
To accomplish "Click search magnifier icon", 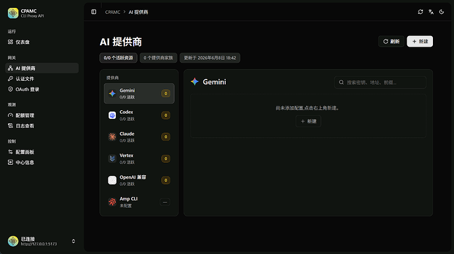I will (341, 82).
